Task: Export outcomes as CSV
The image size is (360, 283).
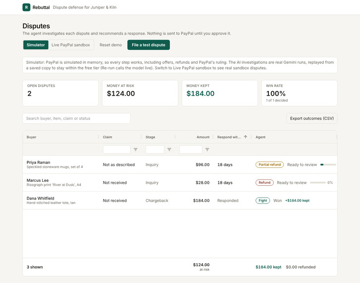Action: [312, 119]
